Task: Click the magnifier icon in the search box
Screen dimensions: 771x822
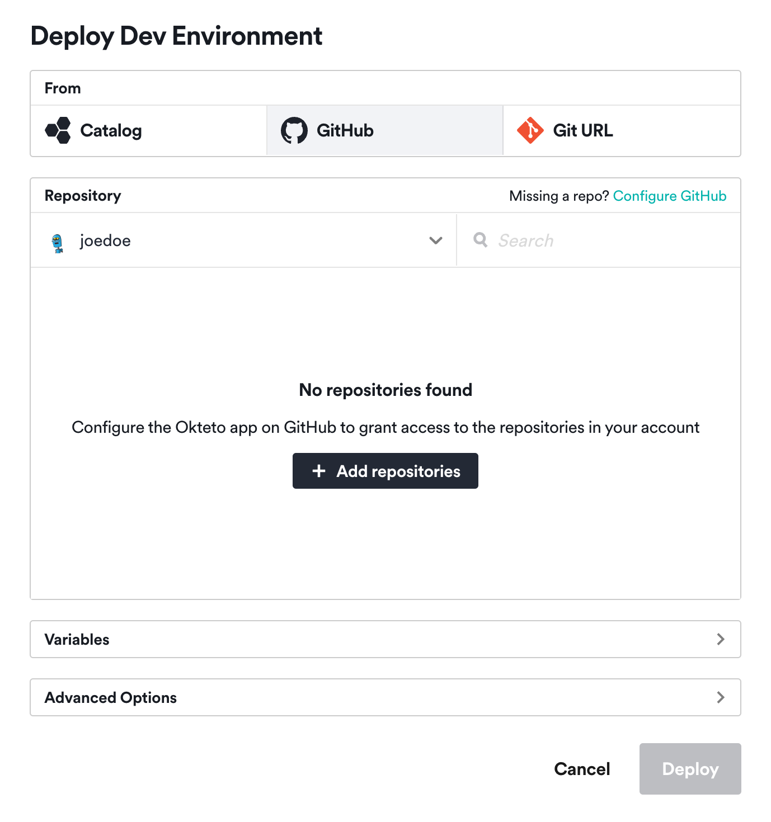Action: (x=480, y=240)
